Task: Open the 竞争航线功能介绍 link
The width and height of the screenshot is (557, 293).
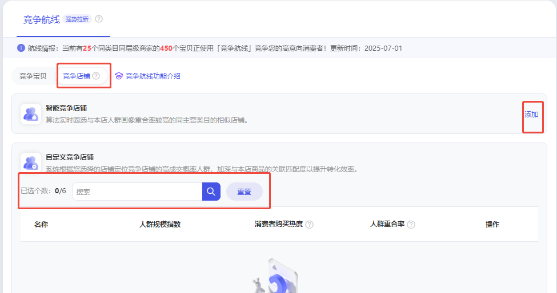Action: coord(153,76)
